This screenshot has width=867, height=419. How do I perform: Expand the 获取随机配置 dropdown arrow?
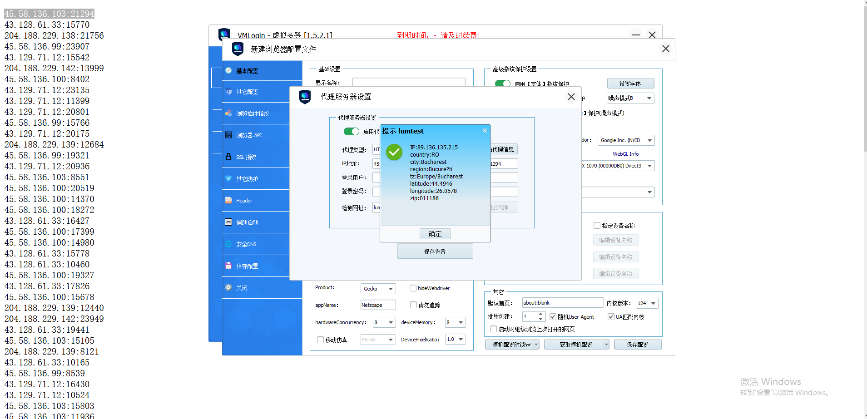click(606, 345)
